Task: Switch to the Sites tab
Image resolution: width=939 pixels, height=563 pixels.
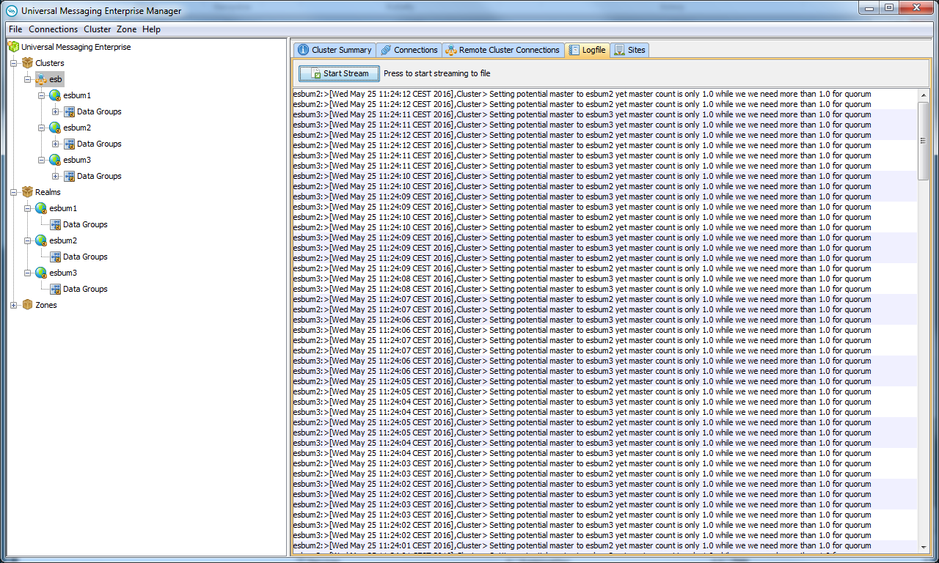Action: [629, 50]
